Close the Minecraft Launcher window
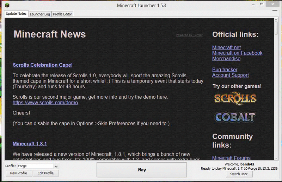This screenshot has height=182, width=282. tap(272, 4)
